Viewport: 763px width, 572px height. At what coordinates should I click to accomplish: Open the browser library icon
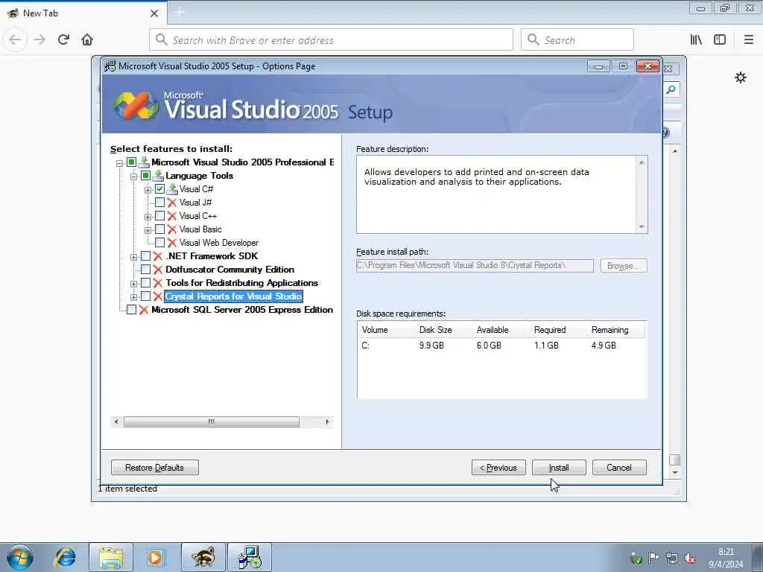click(x=696, y=40)
